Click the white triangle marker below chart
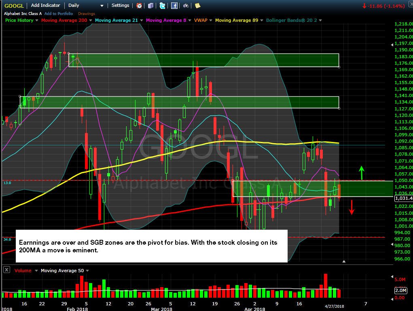This screenshot has width=413, height=311. (x=344, y=261)
